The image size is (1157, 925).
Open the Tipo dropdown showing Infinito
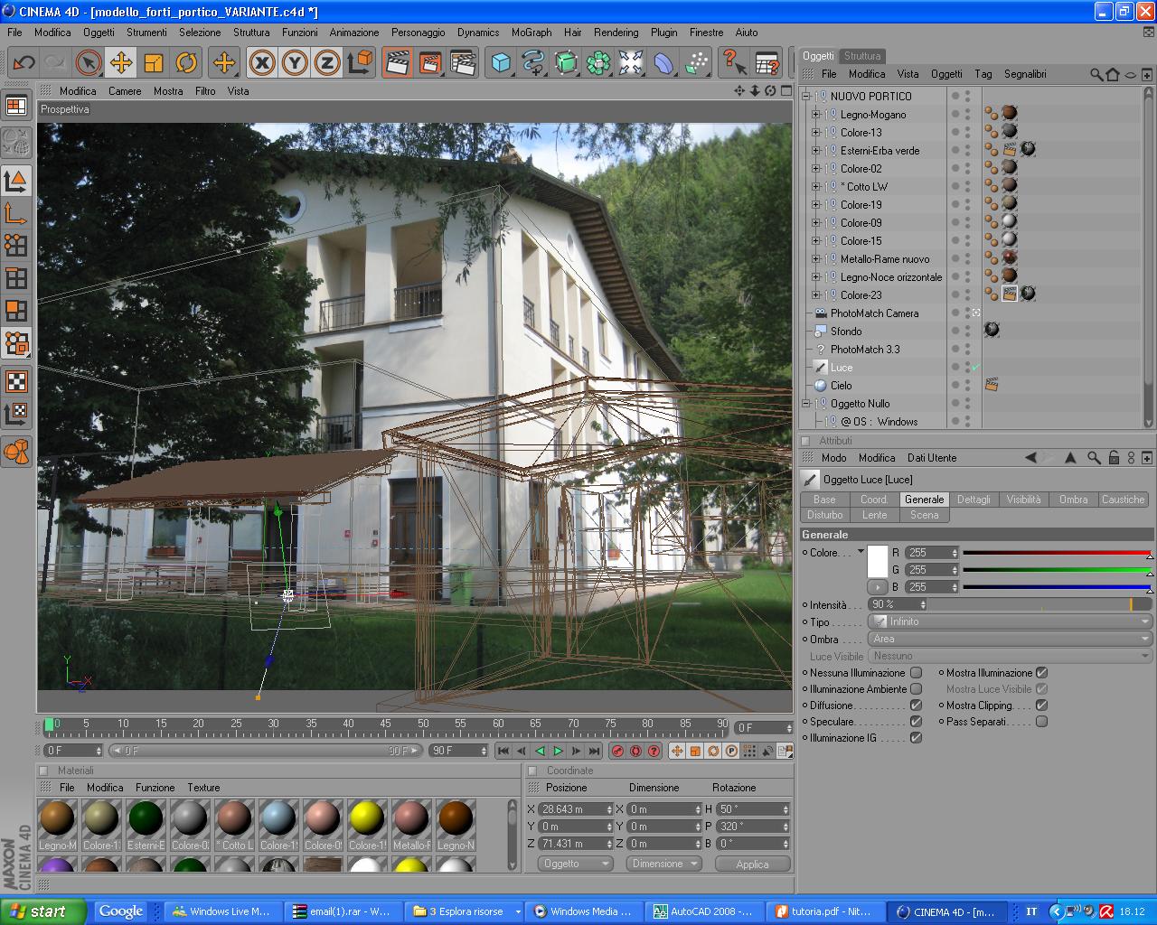pyautogui.click(x=1010, y=621)
